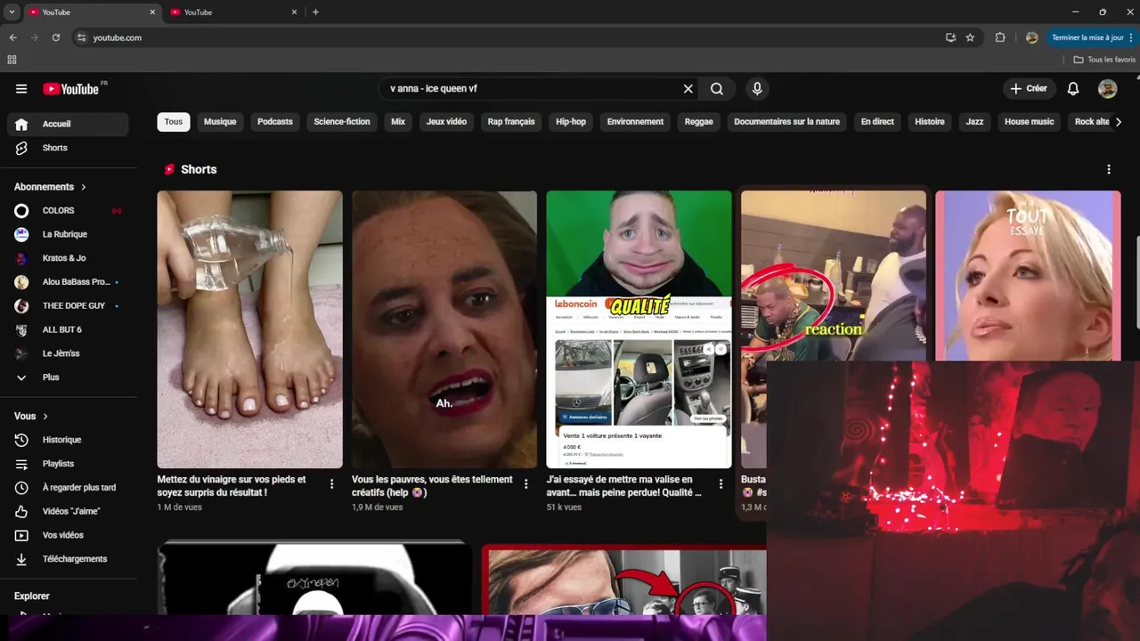Screen dimensions: 1140x641
Task: Open the Shorts shelf three-dot menu
Action: pos(1109,169)
